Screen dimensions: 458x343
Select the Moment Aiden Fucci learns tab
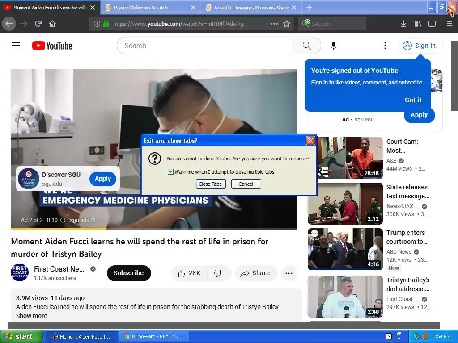click(x=49, y=8)
